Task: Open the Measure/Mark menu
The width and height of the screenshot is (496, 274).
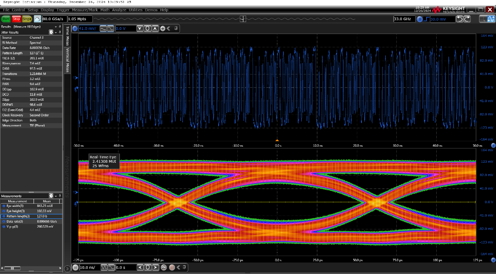Action: [85, 10]
